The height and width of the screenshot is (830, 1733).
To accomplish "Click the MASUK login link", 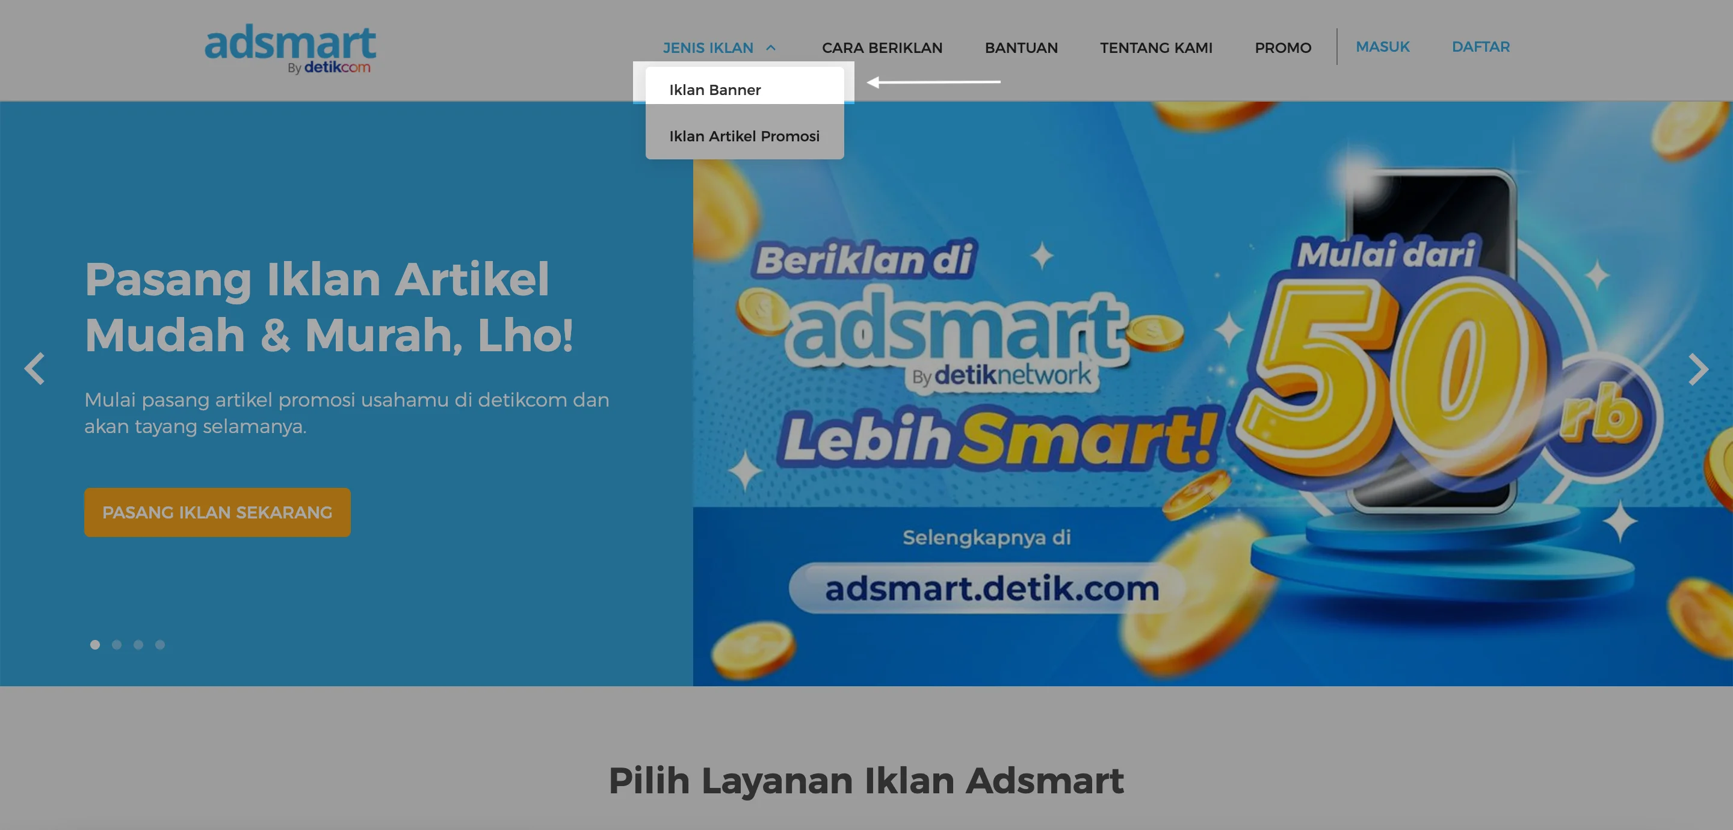I will [x=1382, y=46].
